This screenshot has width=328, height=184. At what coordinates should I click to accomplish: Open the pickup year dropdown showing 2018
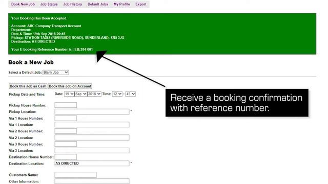point(94,94)
